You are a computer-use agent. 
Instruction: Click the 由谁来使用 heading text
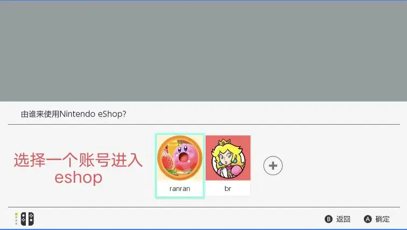point(40,114)
